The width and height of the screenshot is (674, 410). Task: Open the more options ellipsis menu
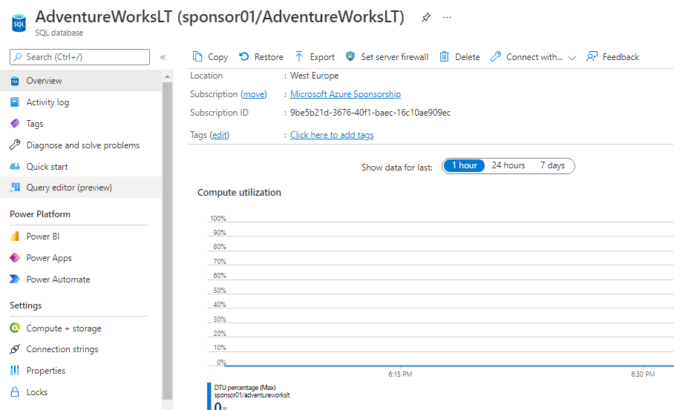[x=447, y=18]
